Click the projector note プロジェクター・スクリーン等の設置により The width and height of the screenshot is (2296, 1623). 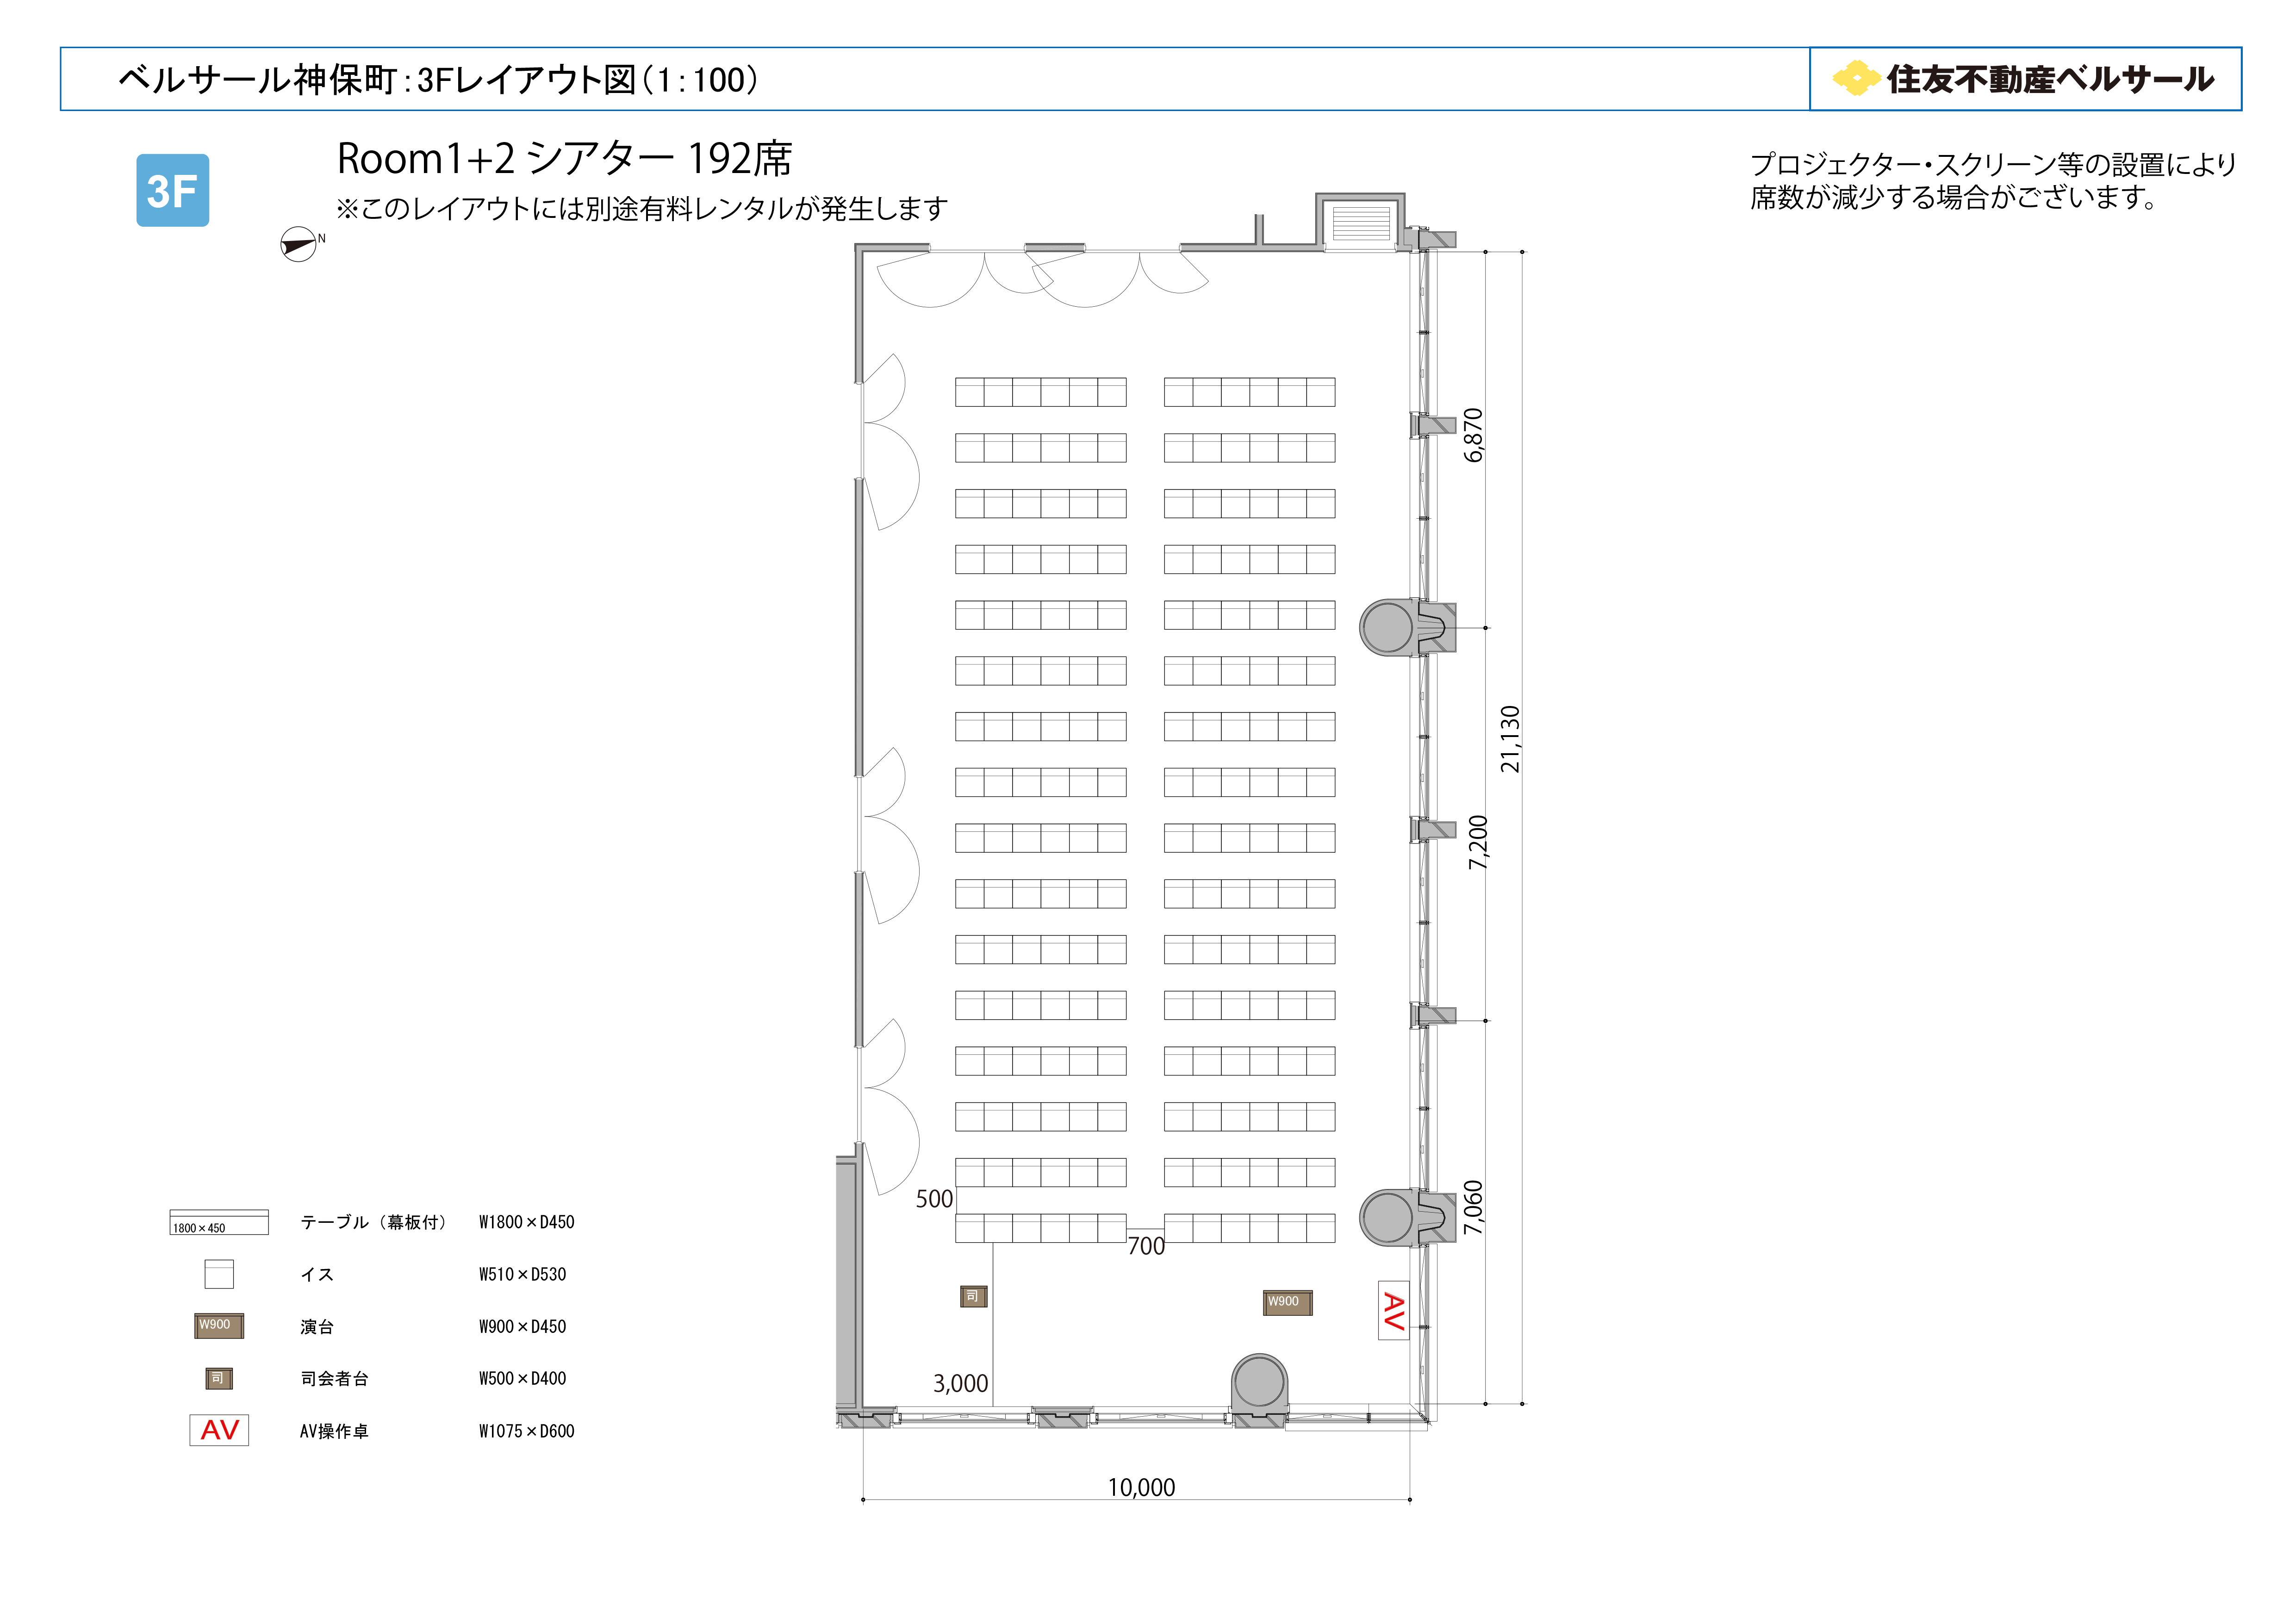click(x=1993, y=164)
